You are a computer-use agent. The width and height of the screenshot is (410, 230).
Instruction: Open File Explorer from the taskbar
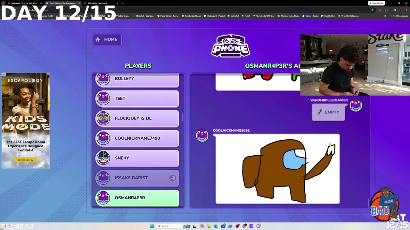209,226
